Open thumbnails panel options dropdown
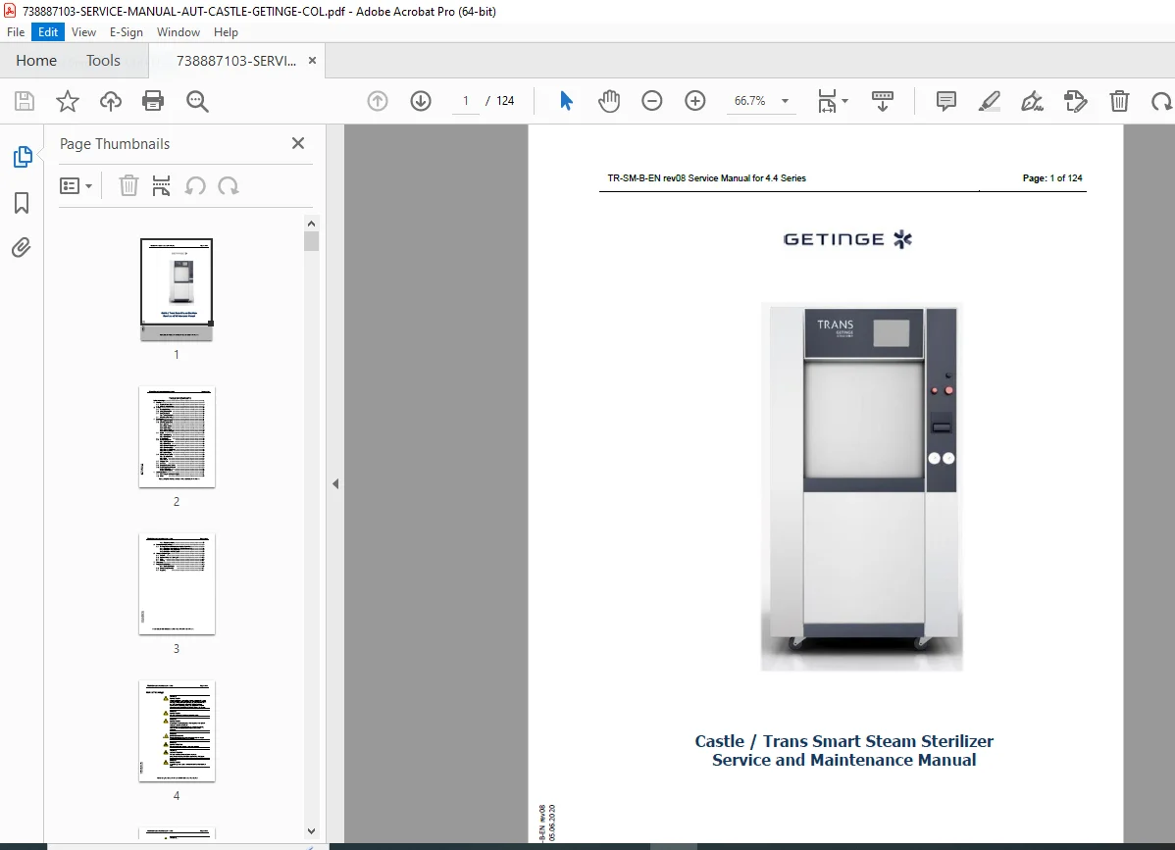 coord(76,185)
